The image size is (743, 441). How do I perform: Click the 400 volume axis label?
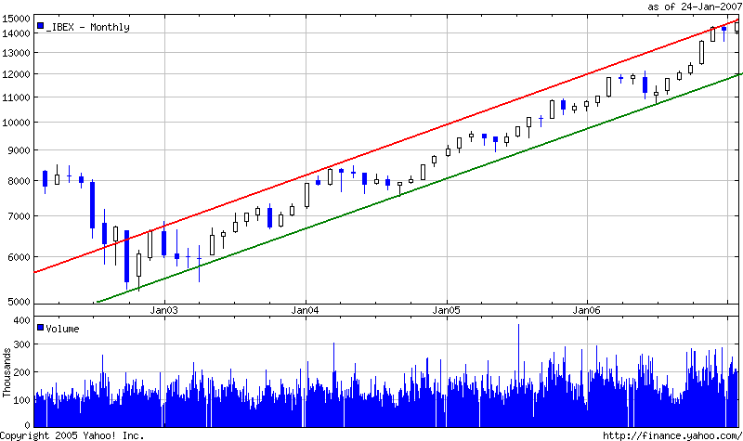coord(21,320)
